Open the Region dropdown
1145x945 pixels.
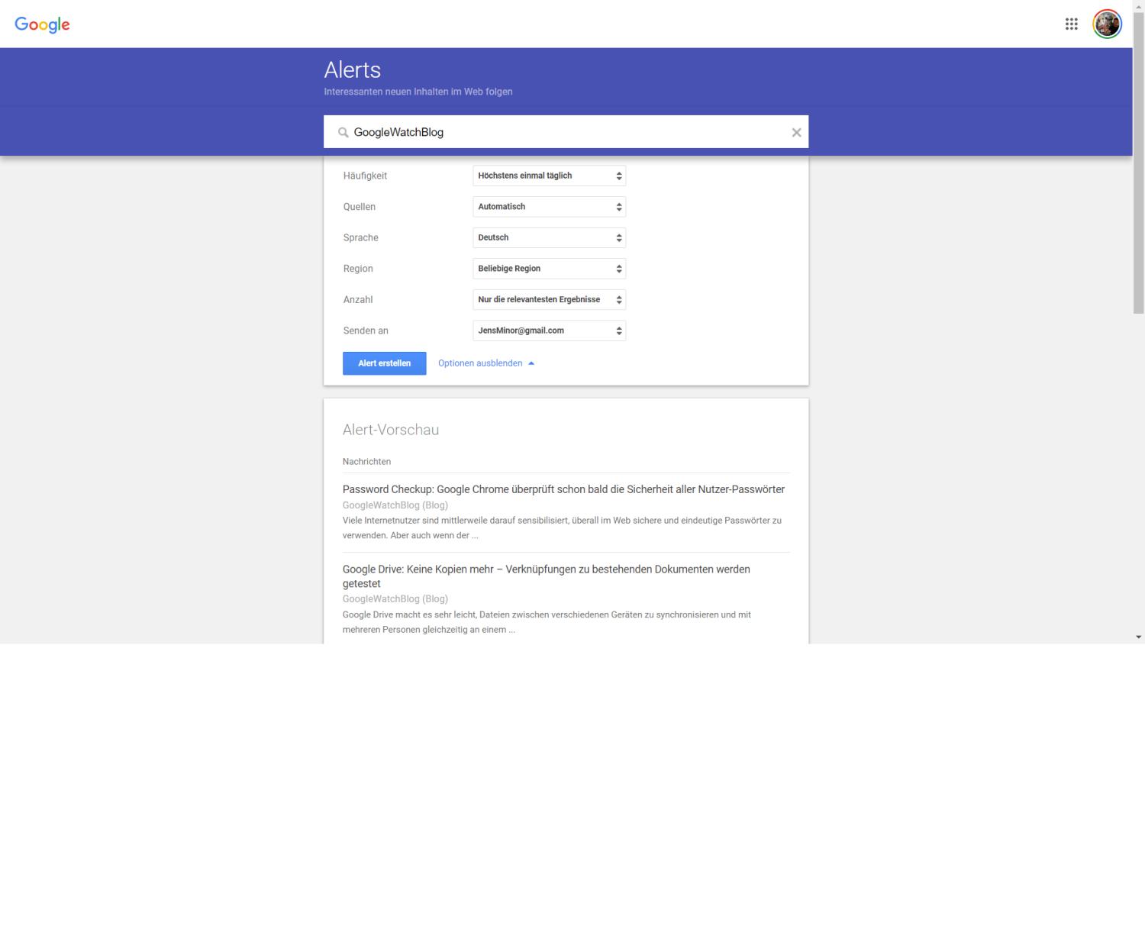(x=549, y=269)
